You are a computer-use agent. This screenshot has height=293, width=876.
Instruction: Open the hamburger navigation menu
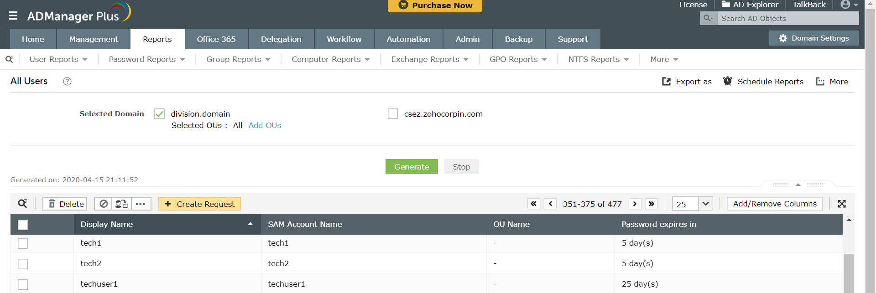13,16
